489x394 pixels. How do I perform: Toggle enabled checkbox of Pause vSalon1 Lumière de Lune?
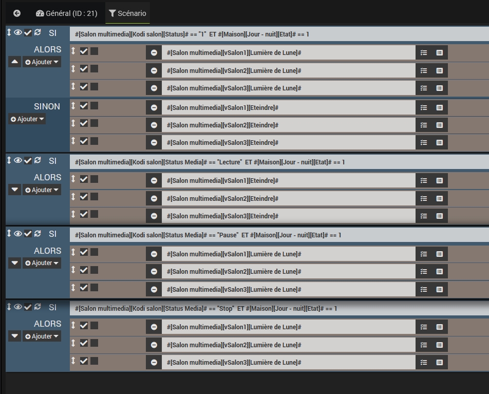tap(84, 252)
